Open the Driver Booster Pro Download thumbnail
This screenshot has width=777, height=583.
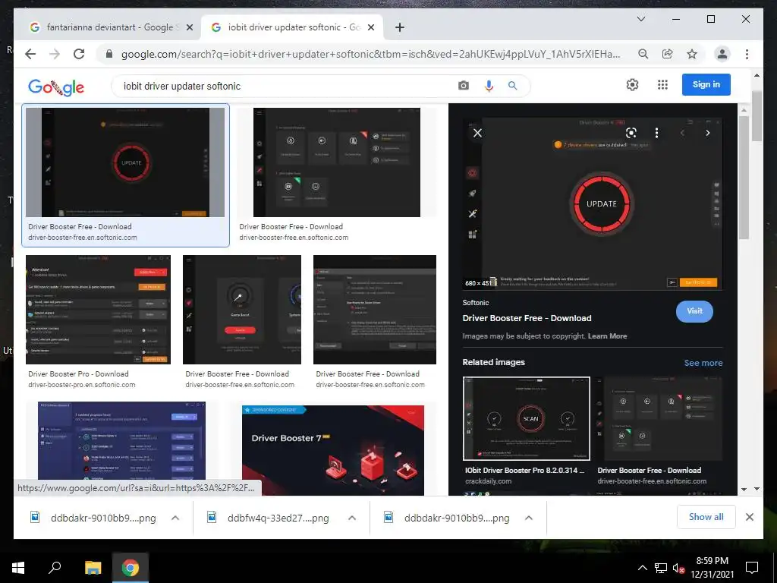tap(98, 310)
